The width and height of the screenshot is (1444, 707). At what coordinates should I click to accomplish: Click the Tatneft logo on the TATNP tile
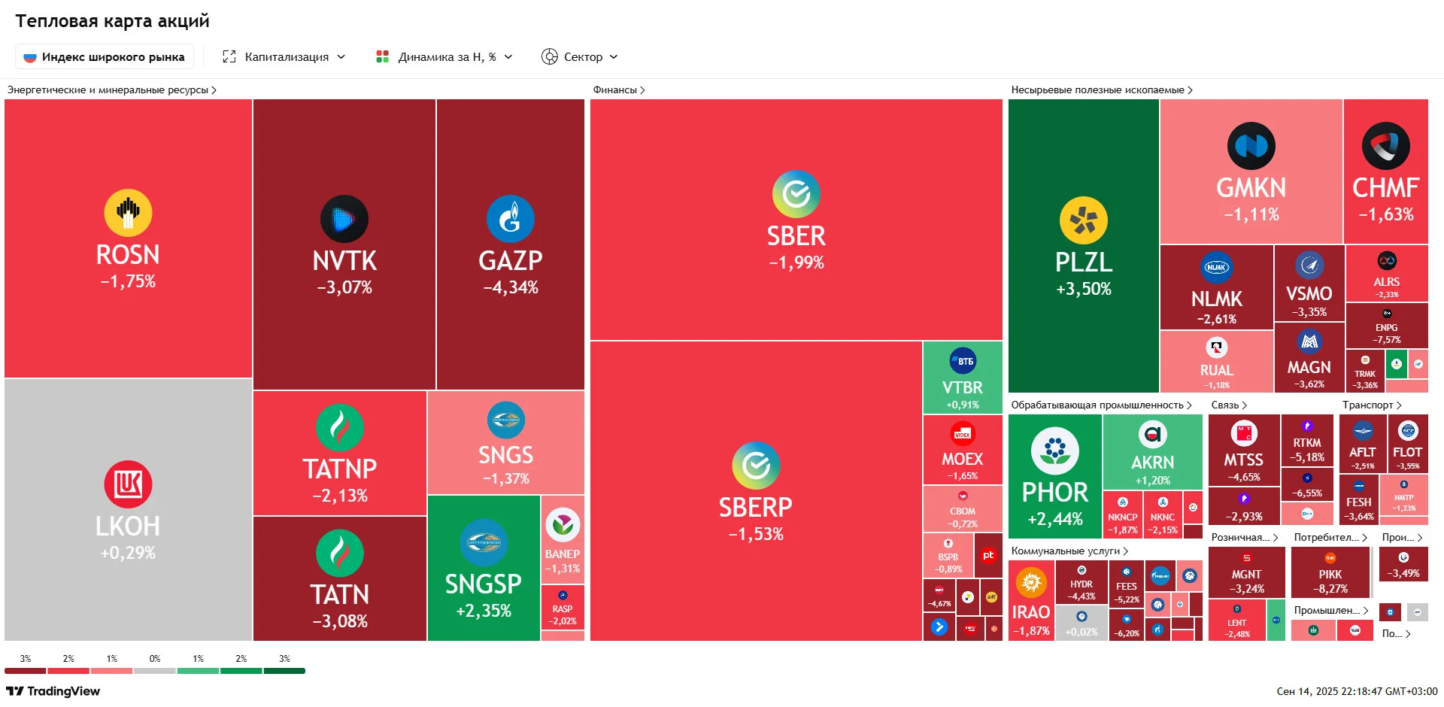click(x=340, y=427)
